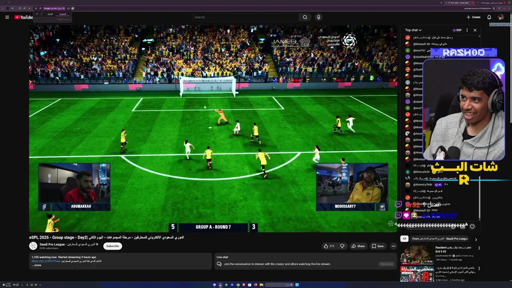Show more filter chips with the arrow
The width and height of the screenshot is (512, 288).
(x=476, y=239)
